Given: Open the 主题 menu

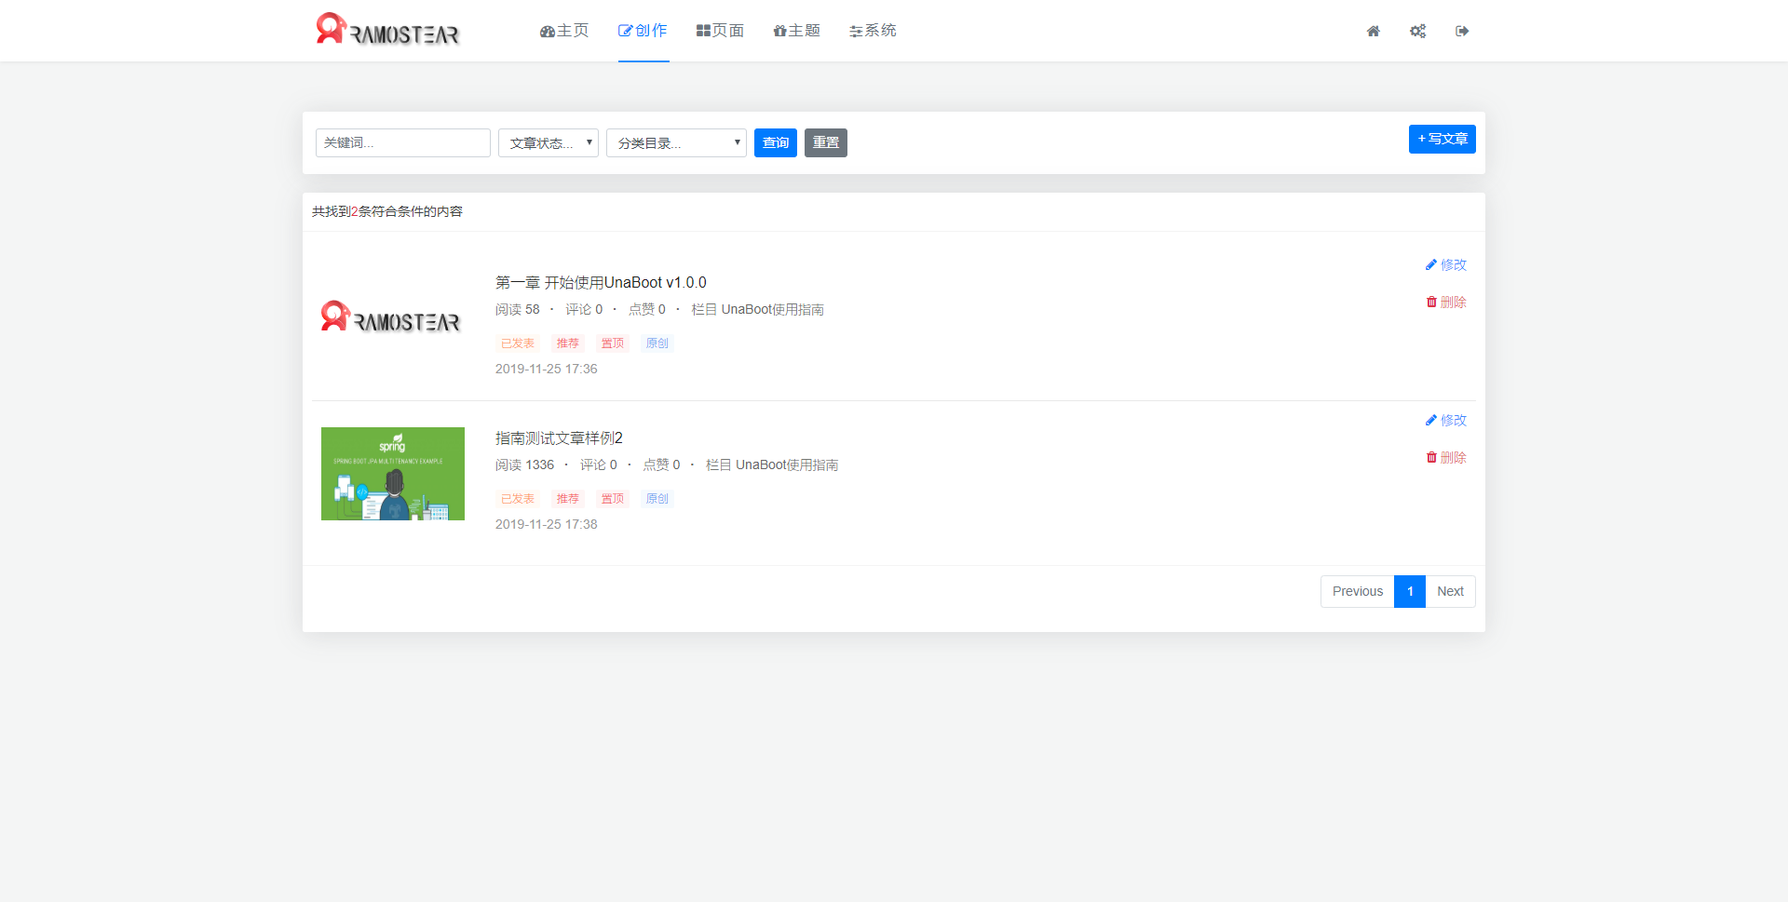Looking at the screenshot, I should coord(796,31).
